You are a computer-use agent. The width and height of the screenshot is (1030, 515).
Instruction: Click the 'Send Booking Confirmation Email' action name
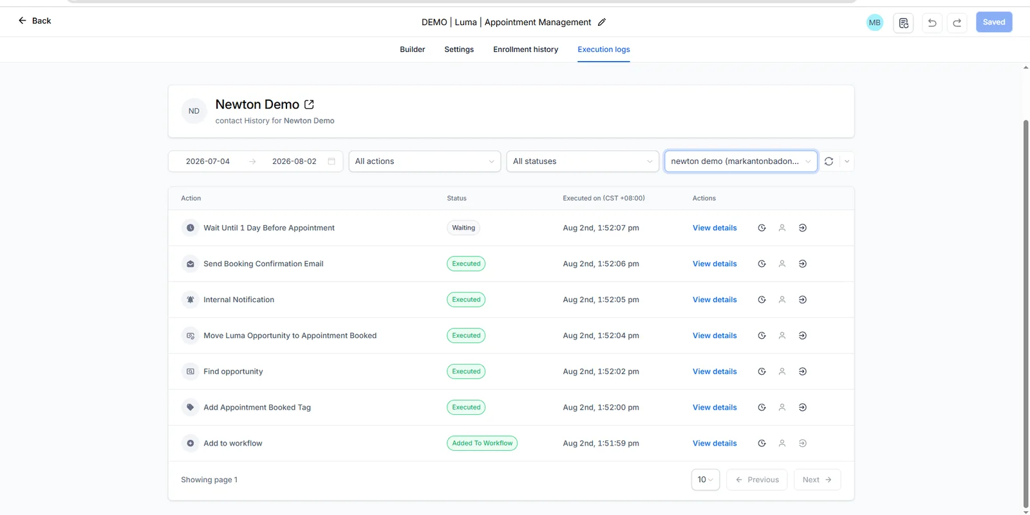click(x=263, y=264)
